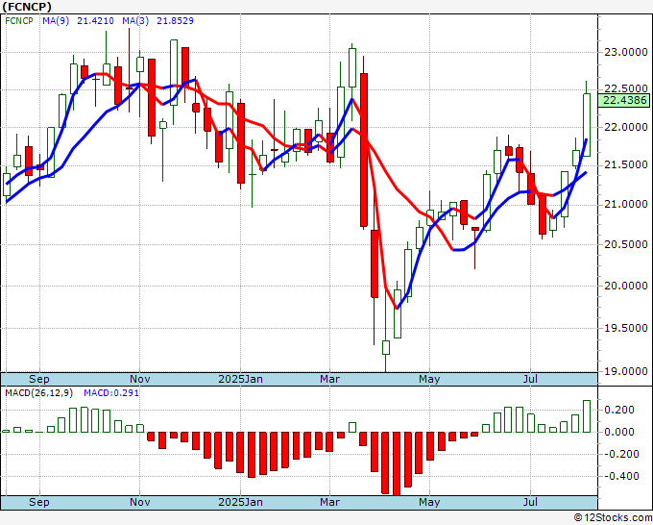This screenshot has height=525, width=653.
Task: Click the 22.0000 price axis label
Action: [x=625, y=127]
